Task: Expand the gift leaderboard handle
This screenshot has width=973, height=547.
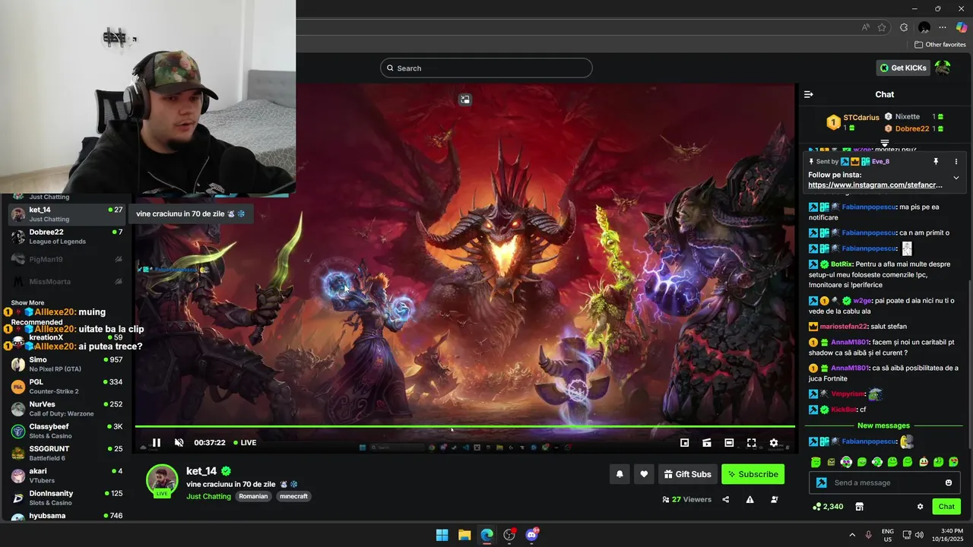Action: click(884, 143)
